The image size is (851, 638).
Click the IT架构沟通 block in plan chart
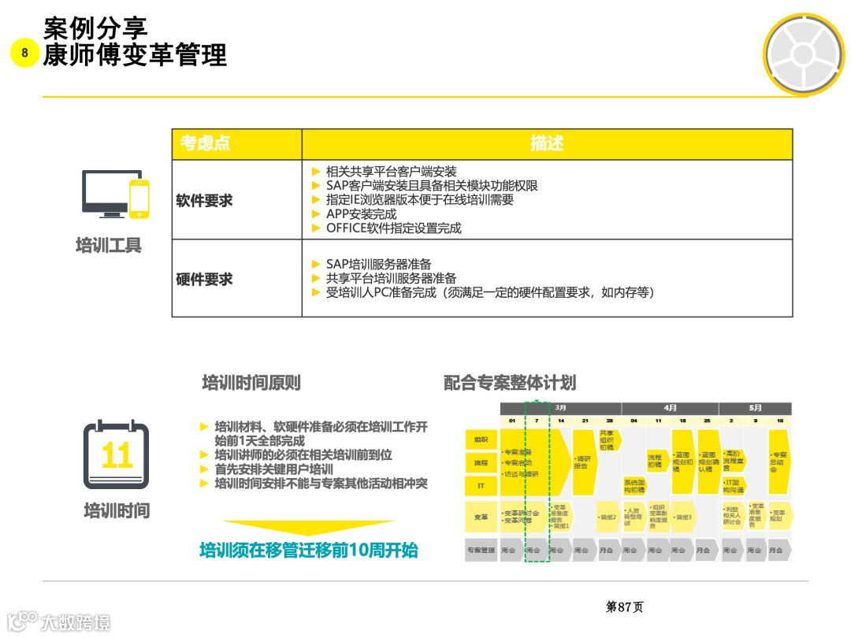pos(734,486)
